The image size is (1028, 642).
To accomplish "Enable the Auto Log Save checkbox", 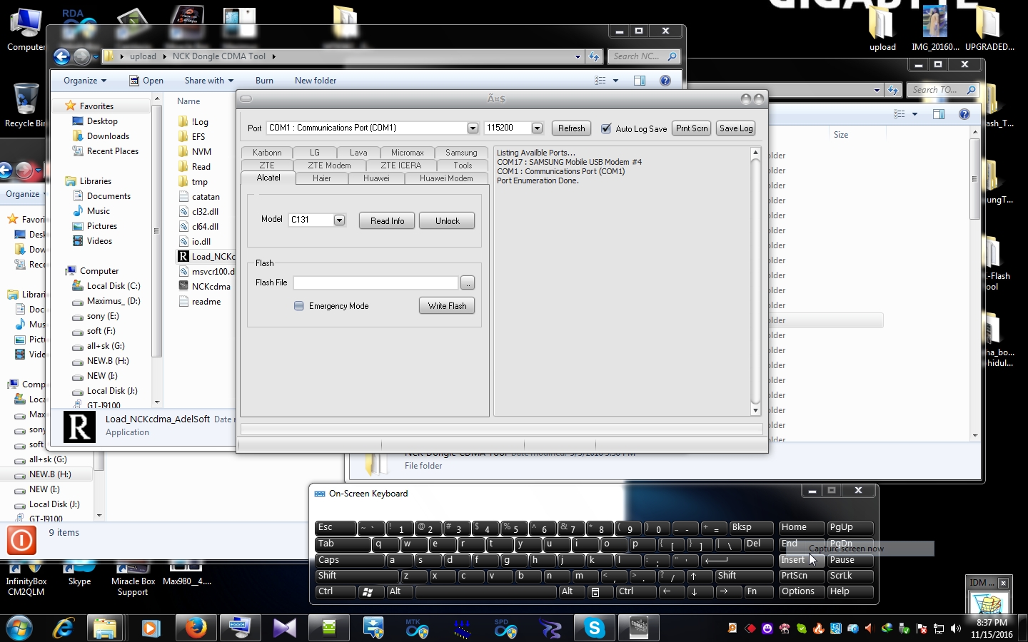I will pos(606,128).
